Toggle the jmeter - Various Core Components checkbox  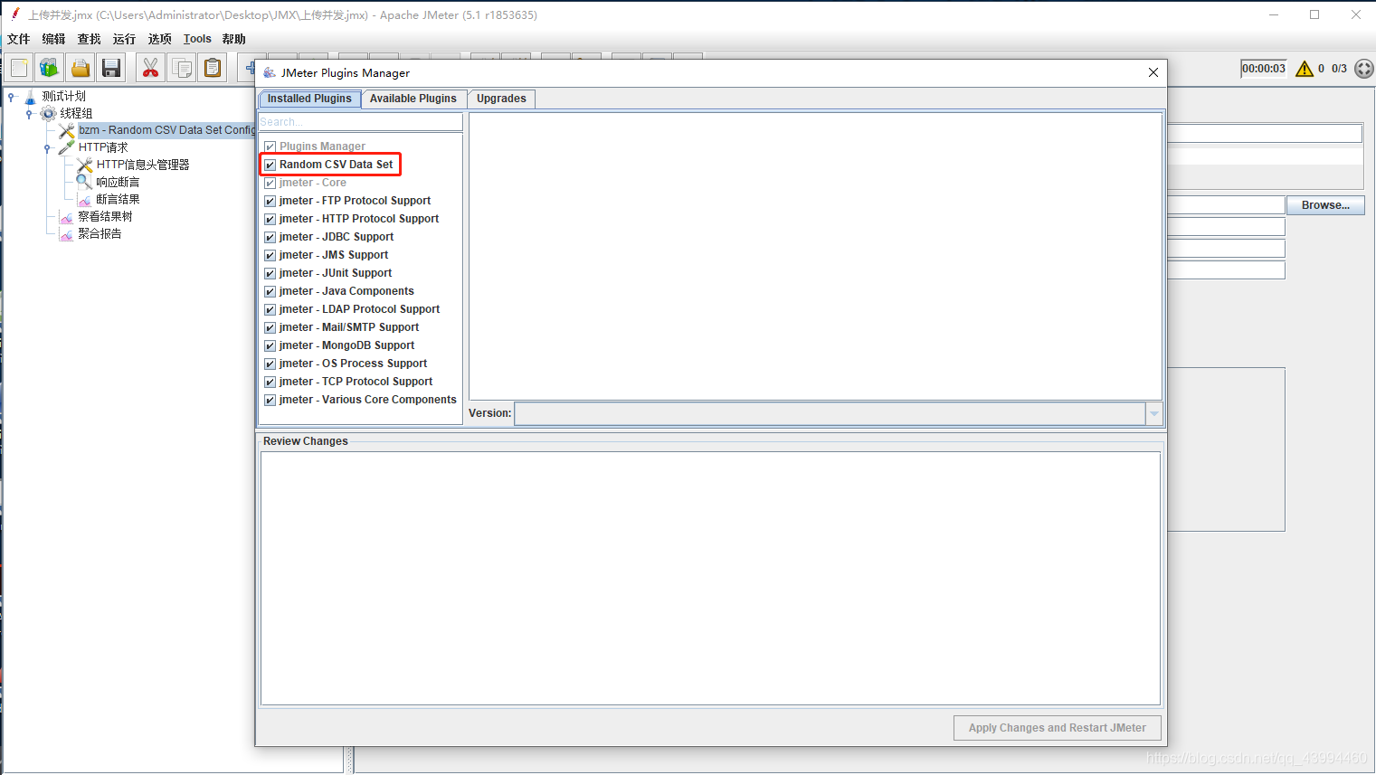270,400
